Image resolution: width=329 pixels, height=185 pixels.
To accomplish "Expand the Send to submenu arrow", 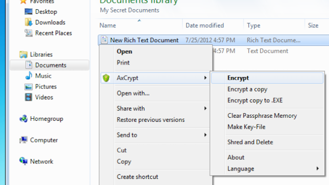I will click(205, 135).
